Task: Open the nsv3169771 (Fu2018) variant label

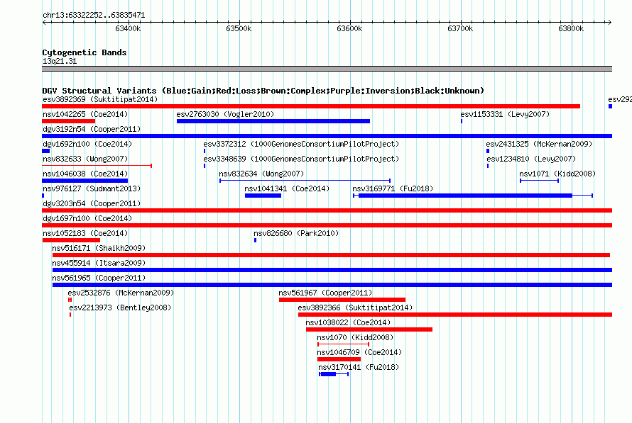Action: 393,188
